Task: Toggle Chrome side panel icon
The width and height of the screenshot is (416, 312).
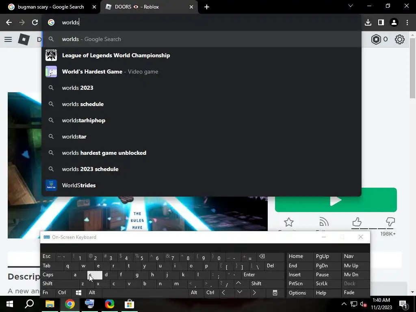Action: [x=381, y=22]
